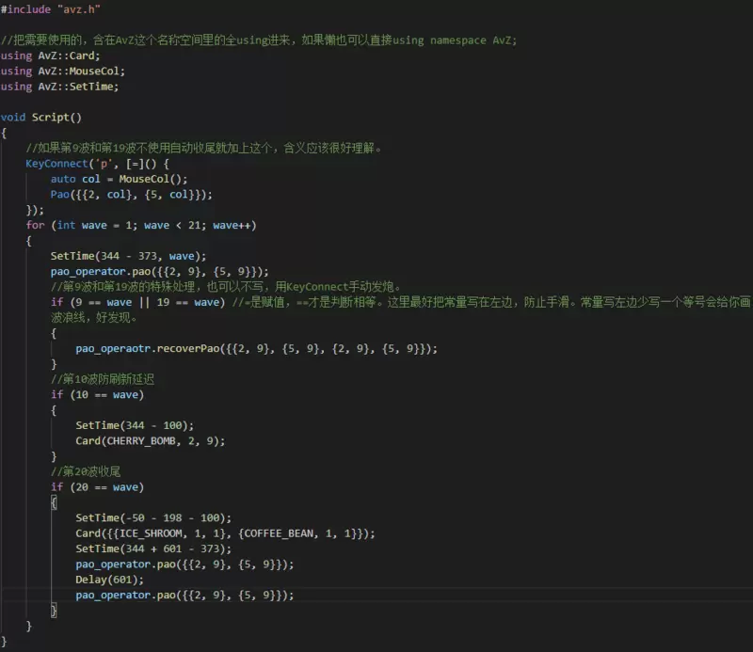Image resolution: width=753 pixels, height=652 pixels.
Task: Click the Delay(601); line
Action: point(109,580)
